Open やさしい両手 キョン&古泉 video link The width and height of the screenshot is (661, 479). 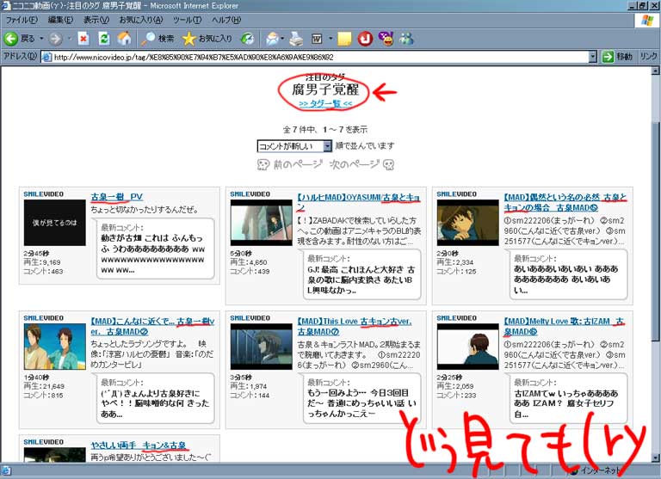(139, 445)
